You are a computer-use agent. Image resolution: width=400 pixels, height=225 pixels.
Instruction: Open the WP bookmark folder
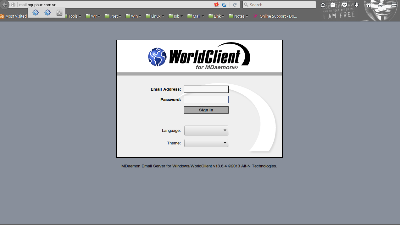click(93, 16)
